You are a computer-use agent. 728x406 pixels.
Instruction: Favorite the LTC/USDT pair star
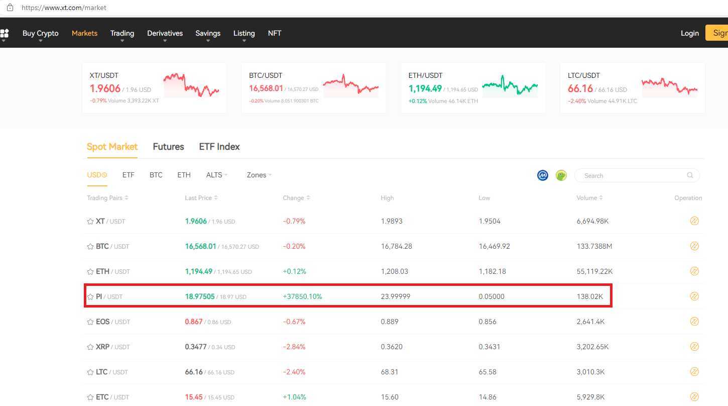(x=90, y=372)
